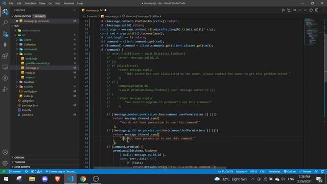Open Discord from the Windows taskbar

click(45, 179)
